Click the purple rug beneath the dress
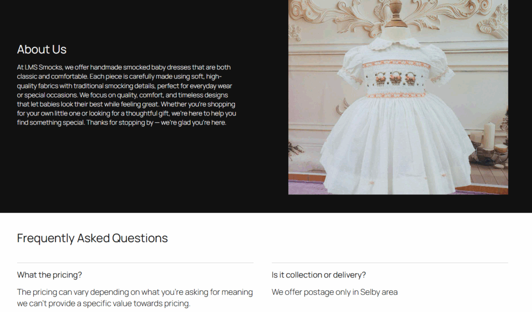This screenshot has height=312, width=532. click(305, 188)
